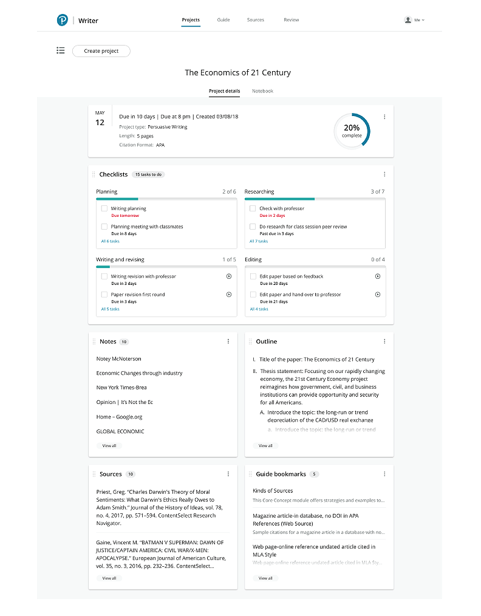Image resolution: width=481 pixels, height=616 pixels.
Task: Click play icon for Edit paper based on feedback
Action: tap(378, 276)
